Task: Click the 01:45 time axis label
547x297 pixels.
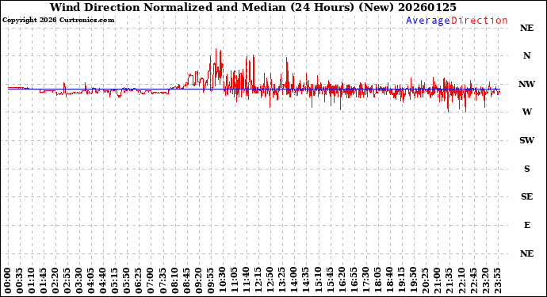Action: pyautogui.click(x=44, y=281)
